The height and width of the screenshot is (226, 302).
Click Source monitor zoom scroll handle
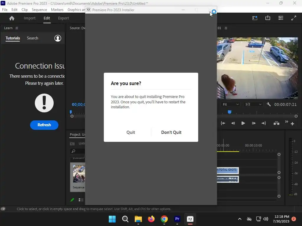72,116
